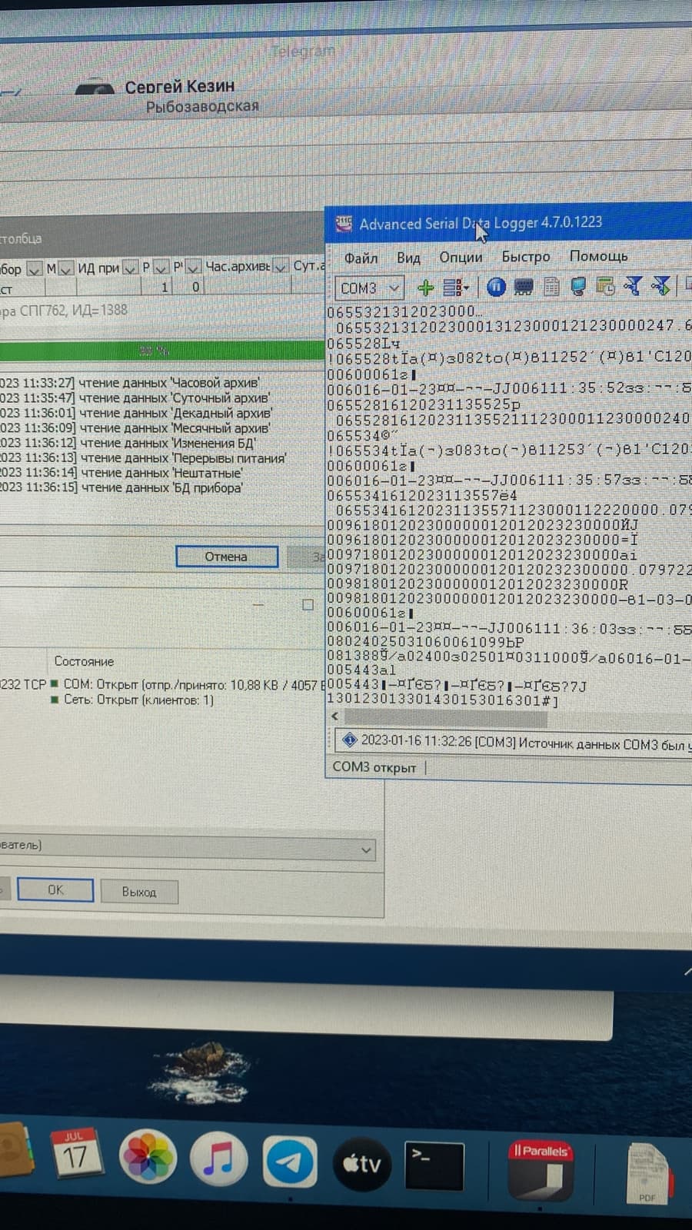Select COM3 in the port dropdown
Screen dimensions: 692x1230
[369, 288]
